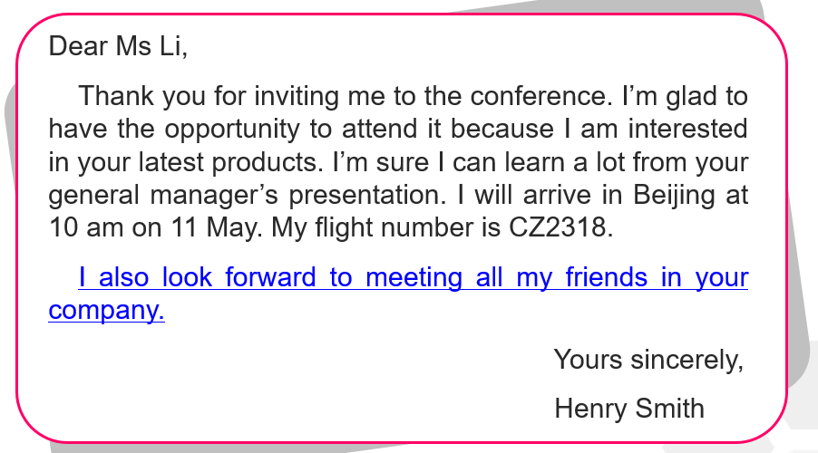This screenshot has width=818, height=453.
Task: Click the 'Dear Ms Li,' greeting
Action: [x=118, y=45]
